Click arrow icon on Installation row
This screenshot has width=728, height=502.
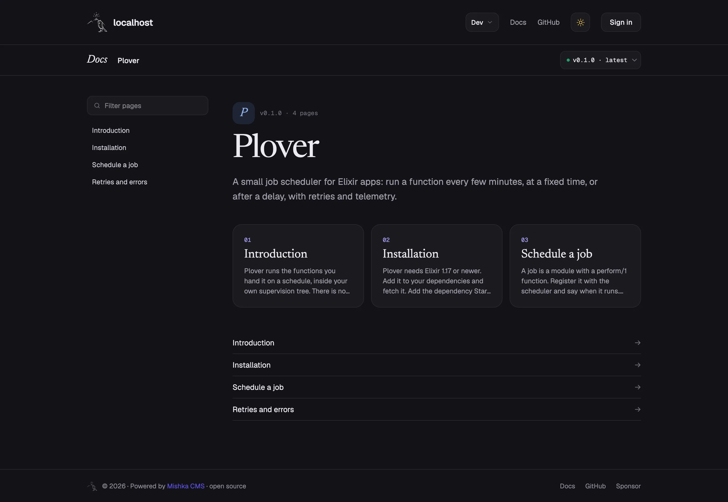(x=637, y=365)
